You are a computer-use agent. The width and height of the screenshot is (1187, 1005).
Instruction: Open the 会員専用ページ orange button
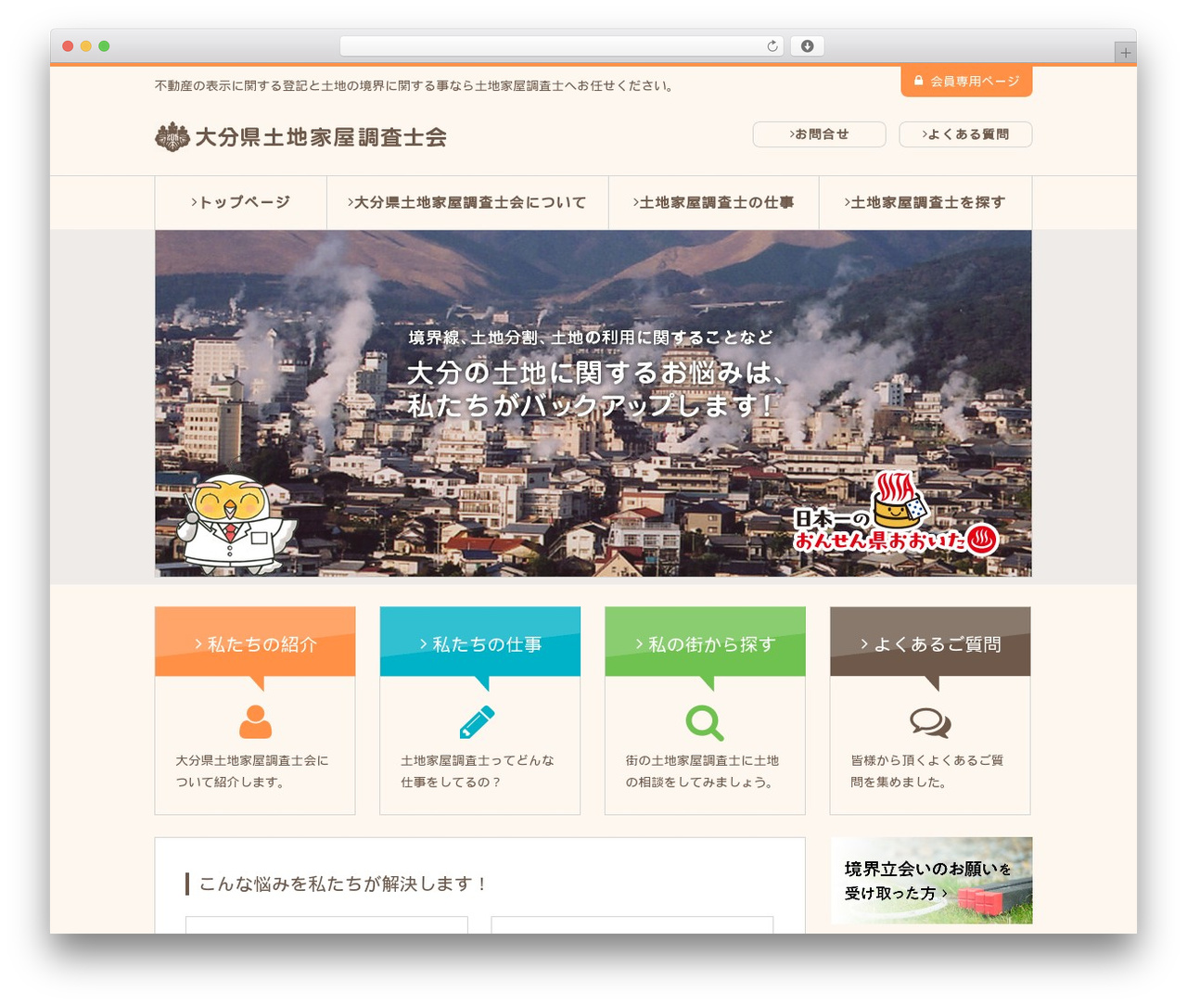tap(966, 81)
